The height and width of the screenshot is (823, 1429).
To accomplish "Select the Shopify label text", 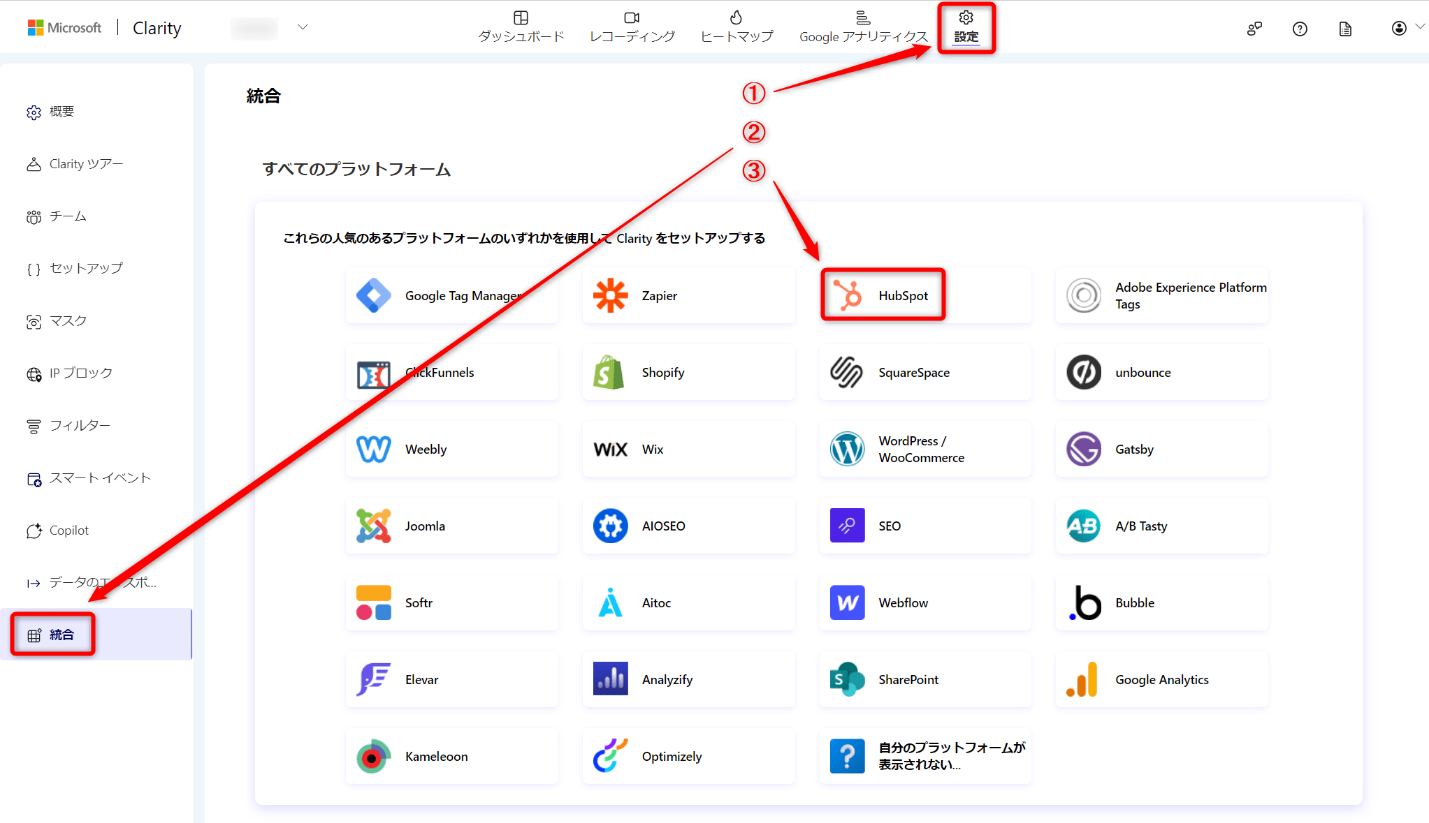I will (x=663, y=372).
